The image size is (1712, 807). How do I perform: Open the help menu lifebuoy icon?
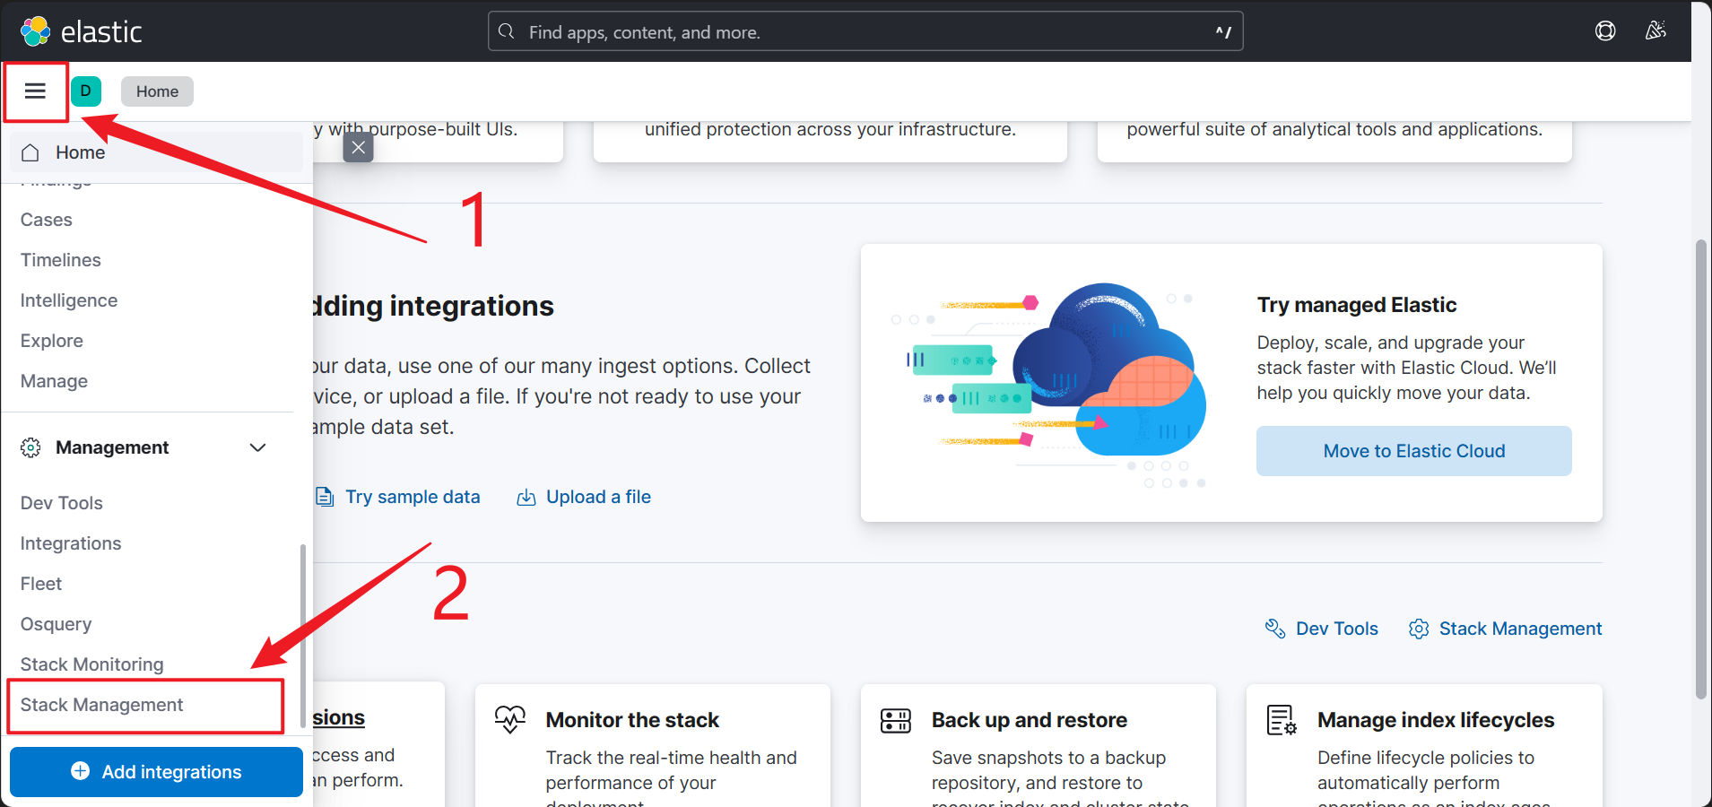pos(1605,31)
